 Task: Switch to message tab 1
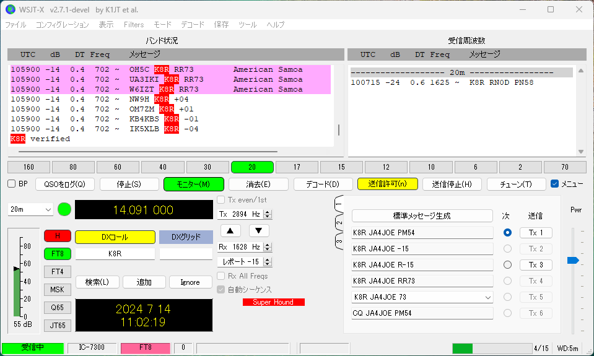click(339, 204)
